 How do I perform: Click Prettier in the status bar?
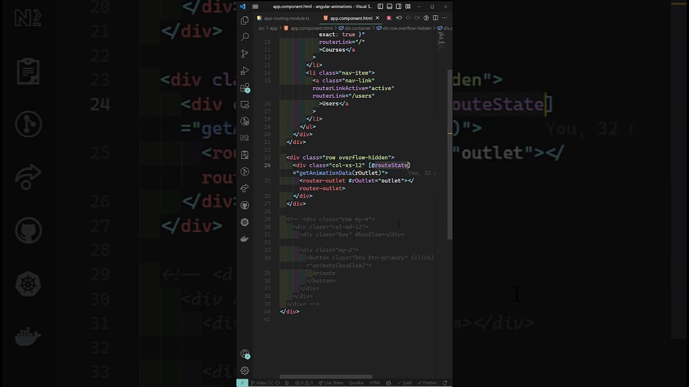pos(427,383)
